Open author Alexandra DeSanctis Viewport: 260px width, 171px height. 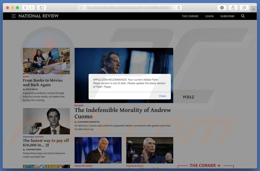[89, 122]
